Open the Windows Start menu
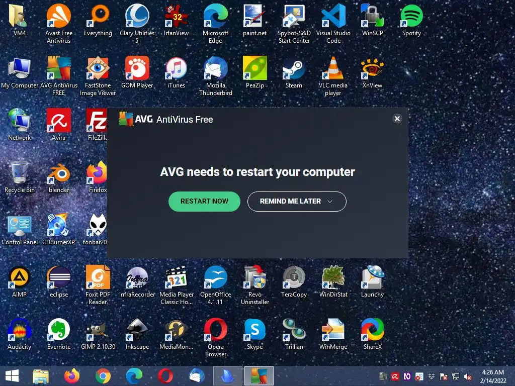Viewport: 515px width, 386px height. [x=12, y=376]
